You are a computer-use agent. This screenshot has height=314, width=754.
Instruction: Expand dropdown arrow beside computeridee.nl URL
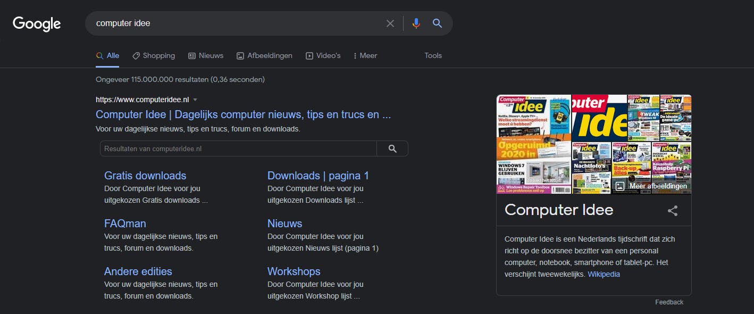(195, 100)
